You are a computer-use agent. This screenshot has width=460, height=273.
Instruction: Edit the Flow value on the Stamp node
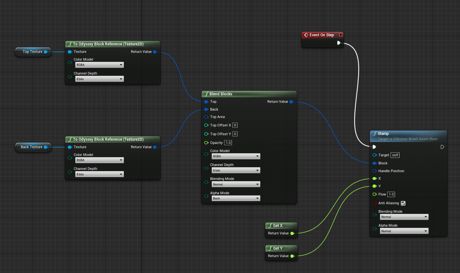click(x=391, y=194)
